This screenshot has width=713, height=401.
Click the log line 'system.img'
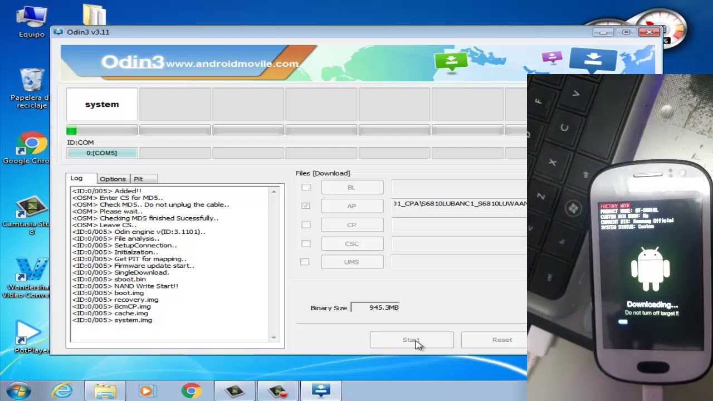click(x=112, y=320)
